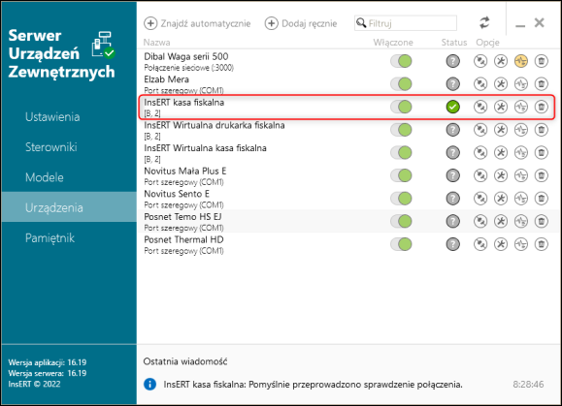562x406 pixels.
Task: Select Elzab Mera device name
Action: (166, 79)
